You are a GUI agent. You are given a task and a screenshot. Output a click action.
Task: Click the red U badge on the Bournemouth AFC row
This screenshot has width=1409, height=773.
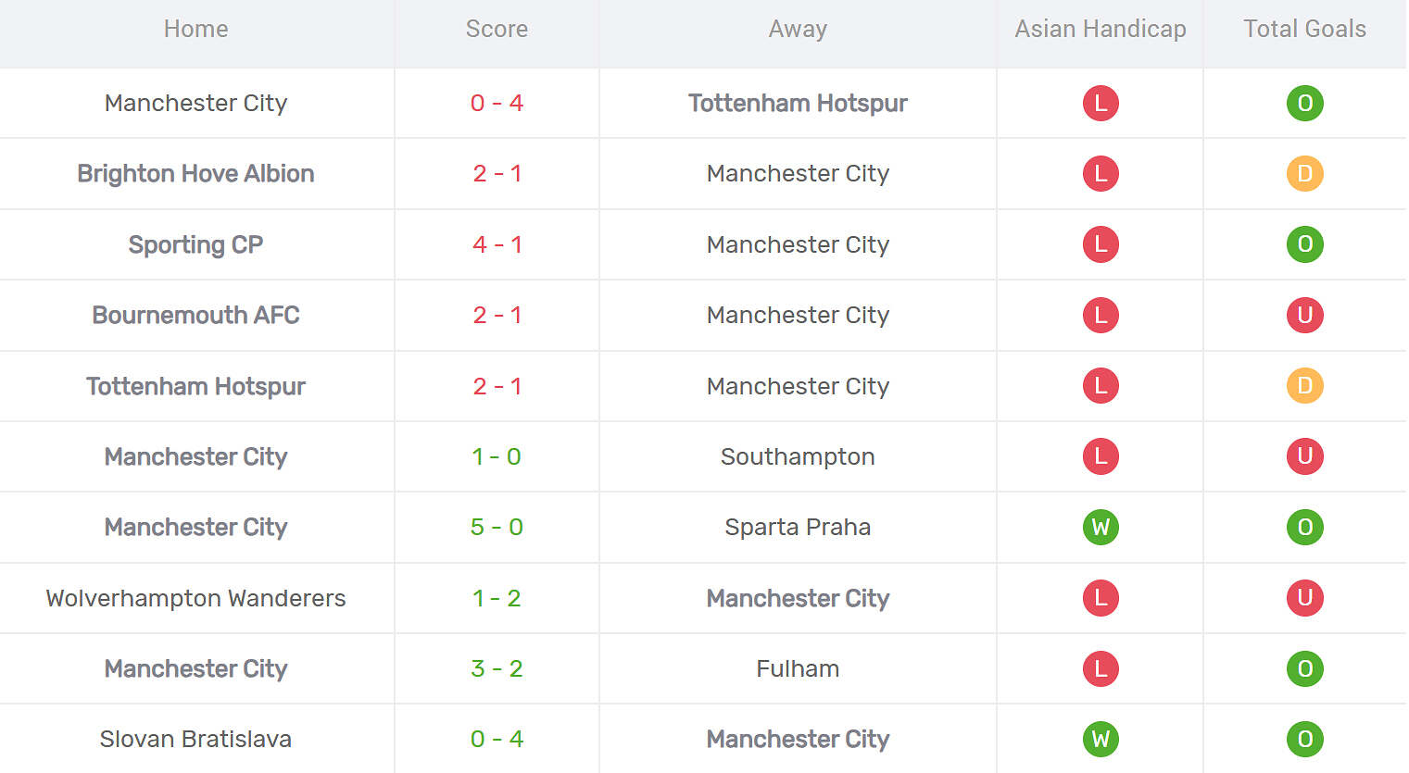[x=1305, y=315]
